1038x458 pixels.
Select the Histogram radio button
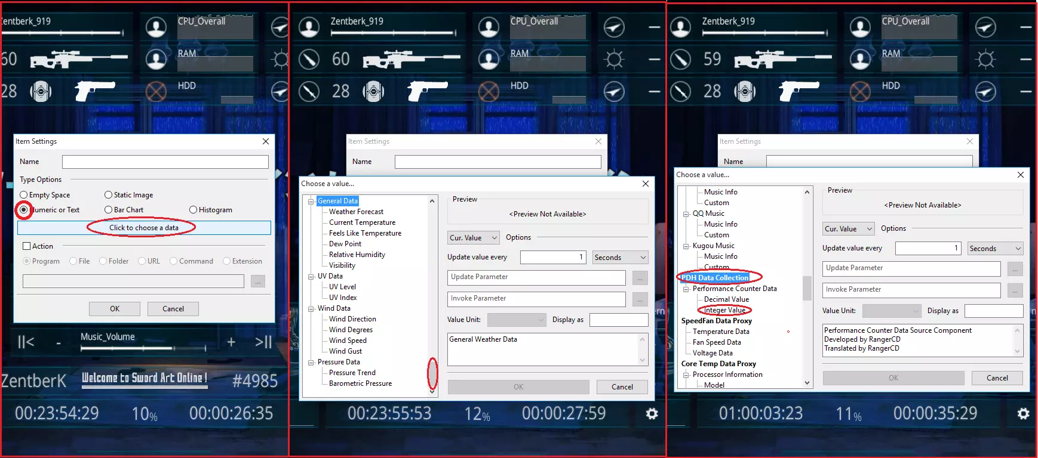pyautogui.click(x=193, y=210)
